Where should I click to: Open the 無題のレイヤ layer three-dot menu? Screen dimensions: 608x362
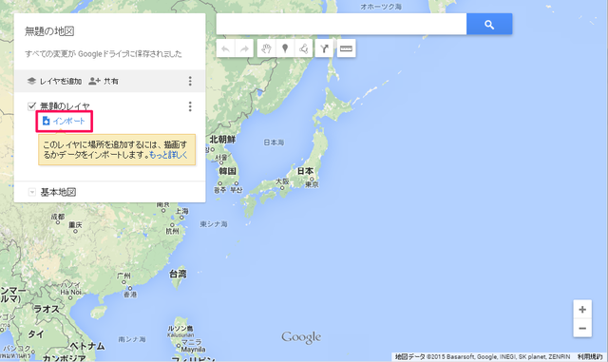190,106
